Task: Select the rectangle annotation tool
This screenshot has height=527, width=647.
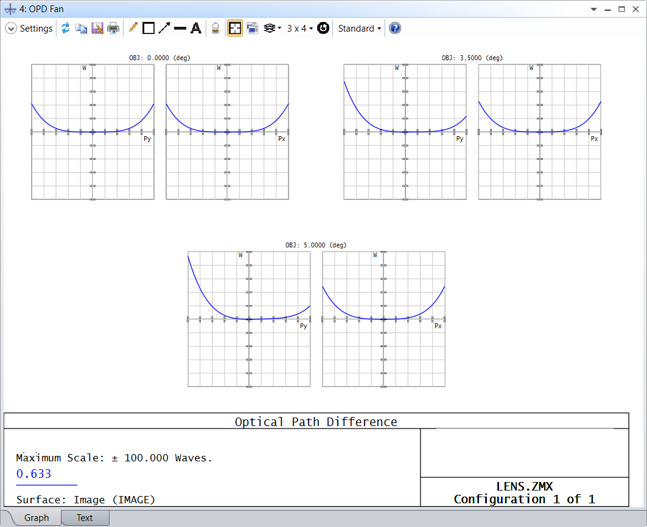Action: [148, 28]
